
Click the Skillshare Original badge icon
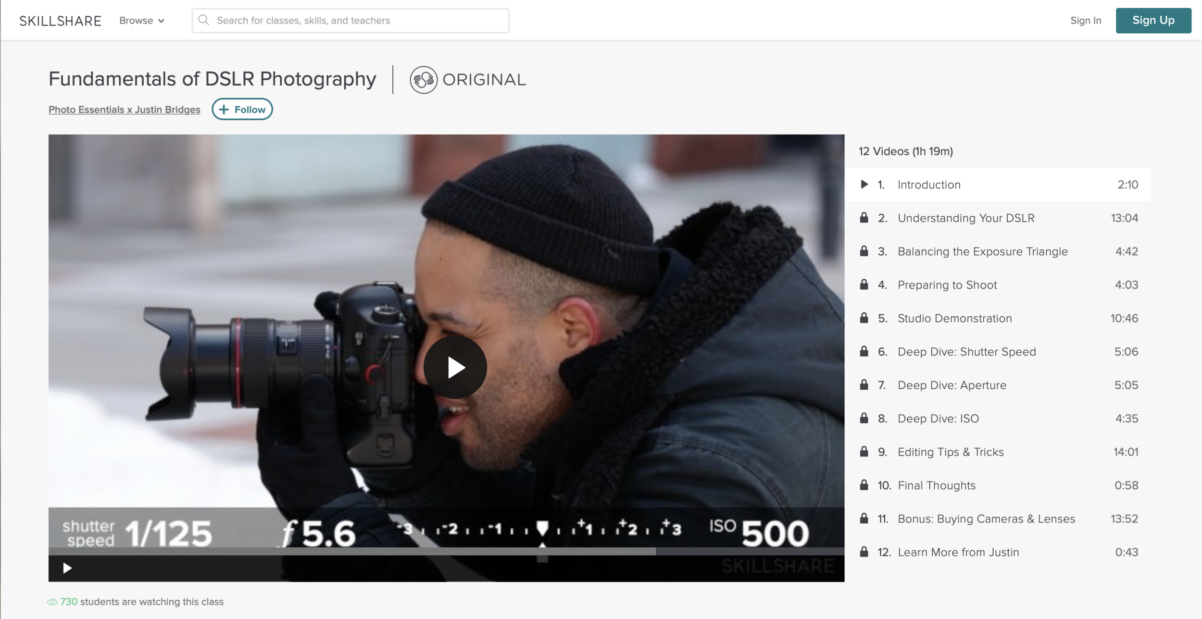coord(424,80)
